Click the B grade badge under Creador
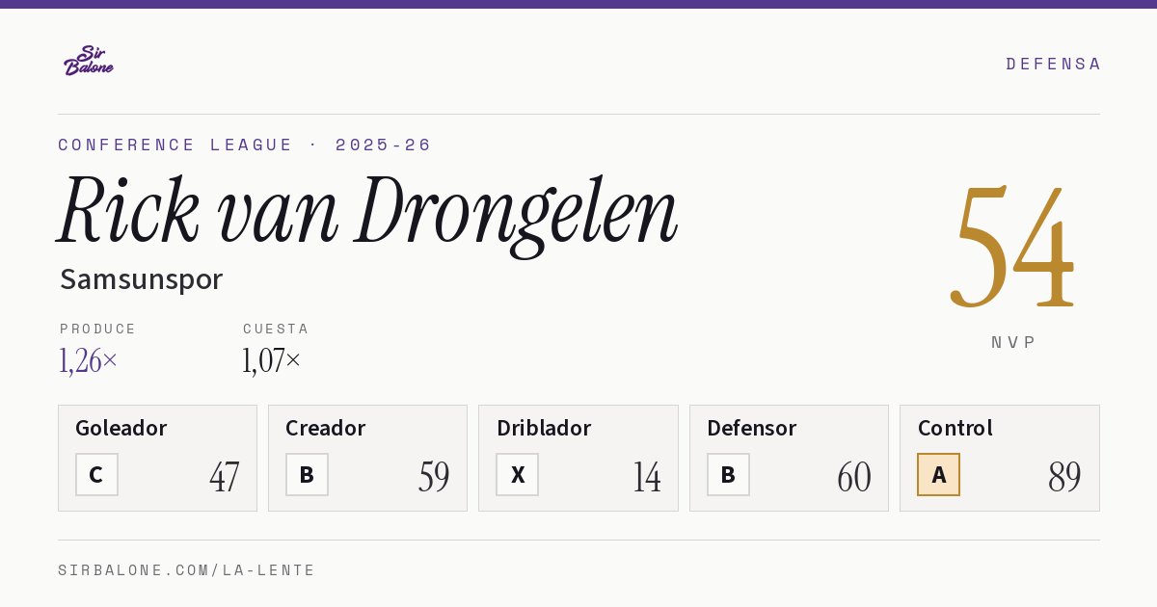 tap(307, 475)
